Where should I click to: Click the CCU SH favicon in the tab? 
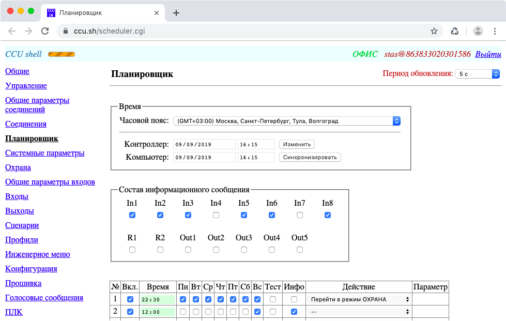pyautogui.click(x=51, y=12)
